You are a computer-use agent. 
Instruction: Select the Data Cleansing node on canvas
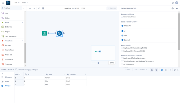pos(59,33)
